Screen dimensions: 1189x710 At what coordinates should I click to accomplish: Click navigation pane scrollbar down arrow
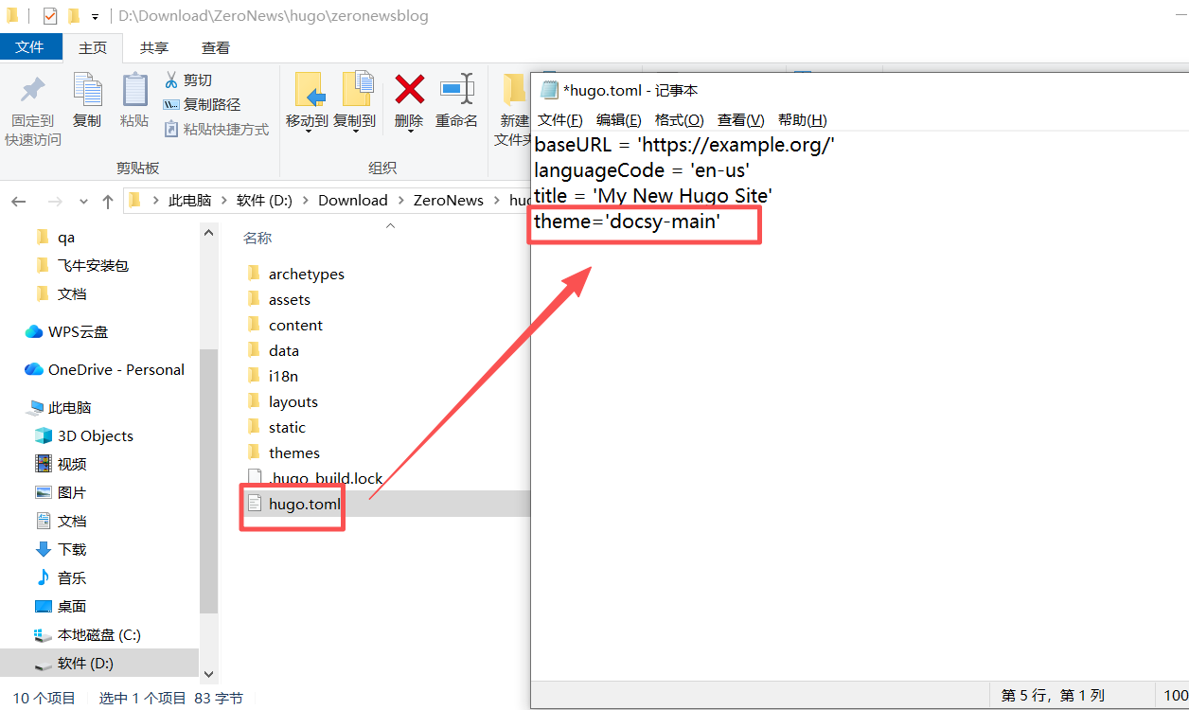click(209, 675)
